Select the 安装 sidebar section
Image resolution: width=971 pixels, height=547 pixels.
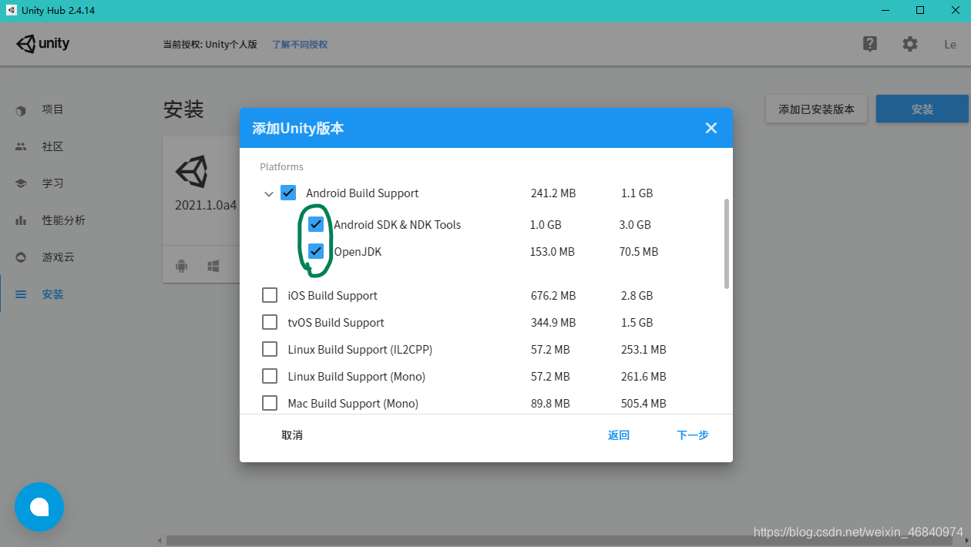click(x=53, y=294)
